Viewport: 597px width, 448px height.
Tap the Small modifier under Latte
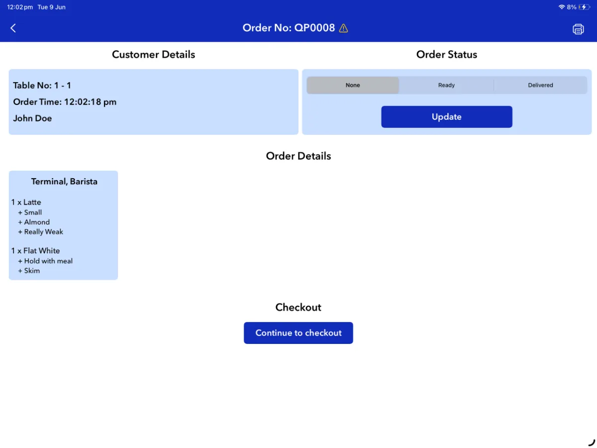pos(30,213)
